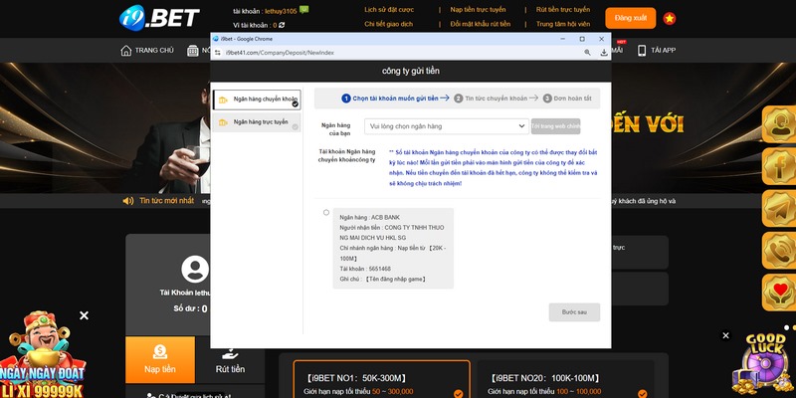Open message icon next to lethuy3105

304,10
